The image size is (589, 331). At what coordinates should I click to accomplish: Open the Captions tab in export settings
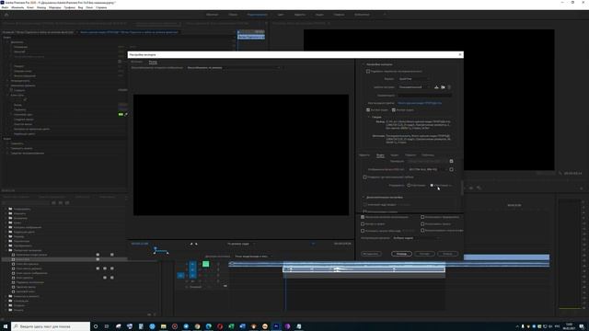410,155
